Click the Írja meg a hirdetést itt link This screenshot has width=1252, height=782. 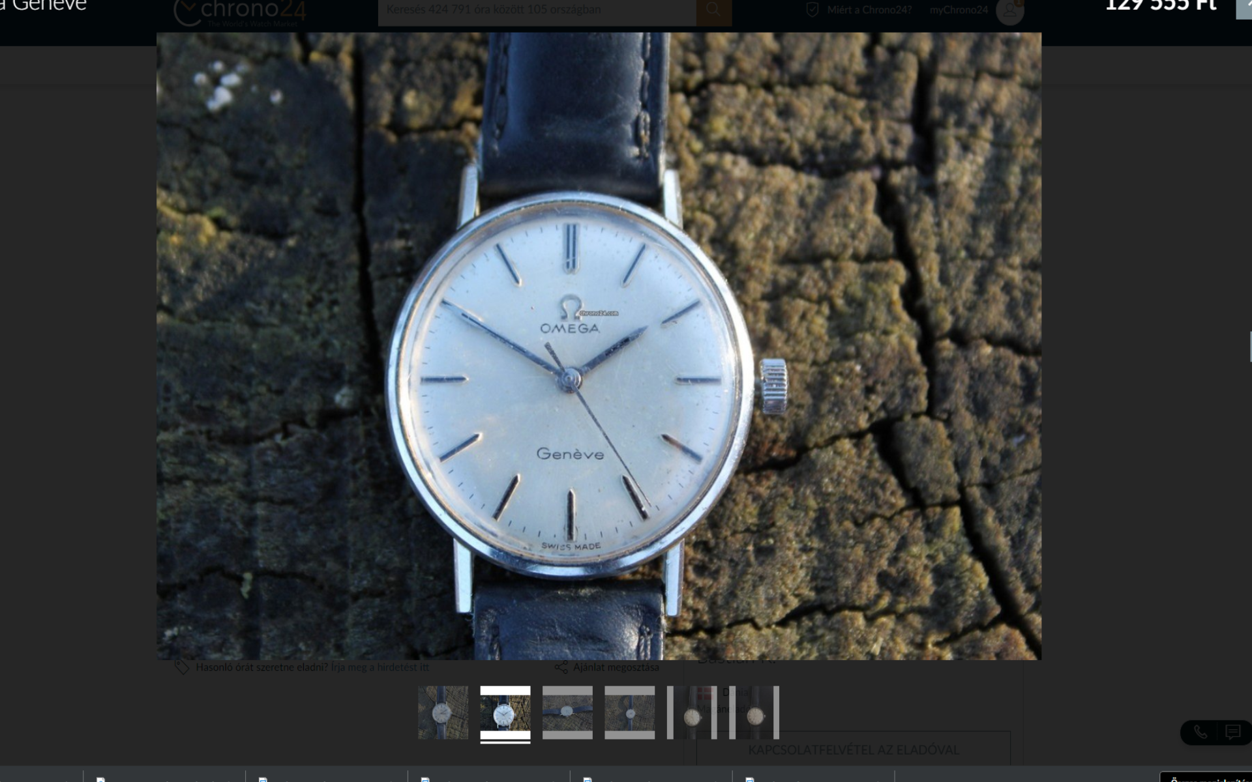(x=380, y=667)
